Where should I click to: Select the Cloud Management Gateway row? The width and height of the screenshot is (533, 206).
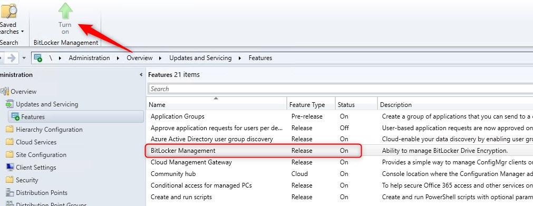coord(340,162)
